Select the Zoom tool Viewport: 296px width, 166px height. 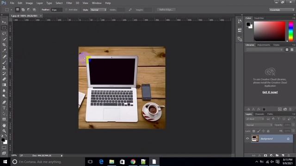point(4,131)
